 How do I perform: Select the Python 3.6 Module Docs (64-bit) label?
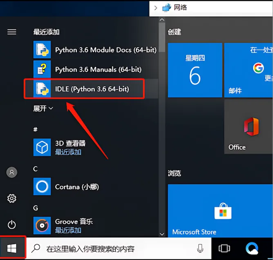coord(106,50)
